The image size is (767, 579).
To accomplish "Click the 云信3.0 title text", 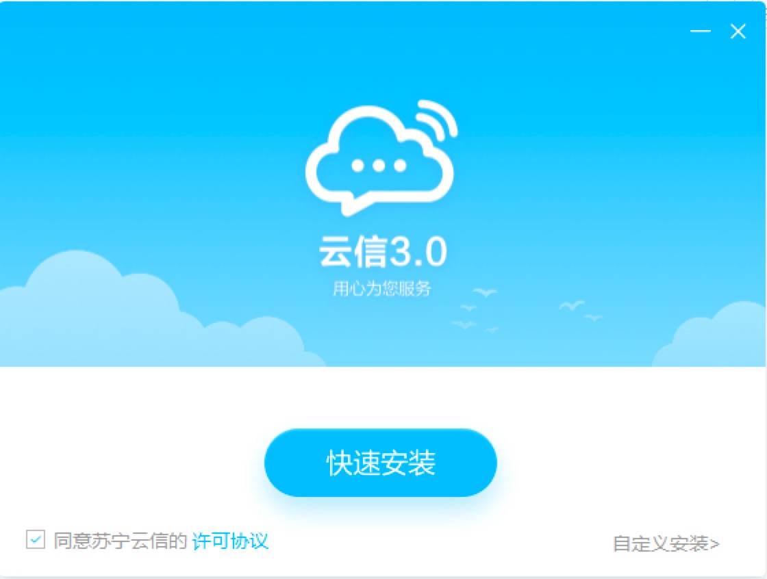I will click(x=383, y=251).
